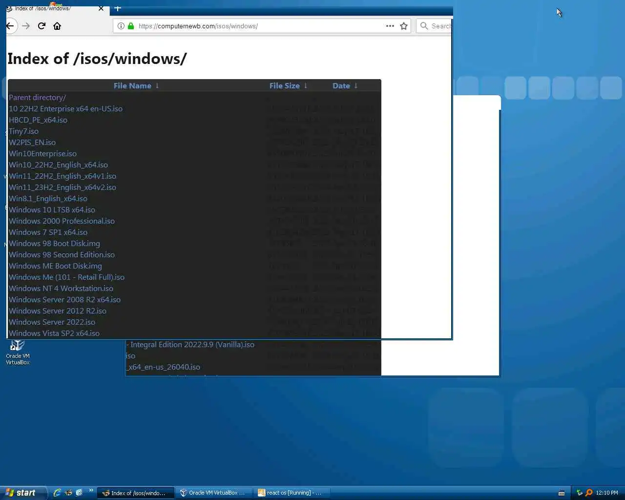Open the Parent directory/ link
The height and width of the screenshot is (500, 625).
[x=37, y=98]
